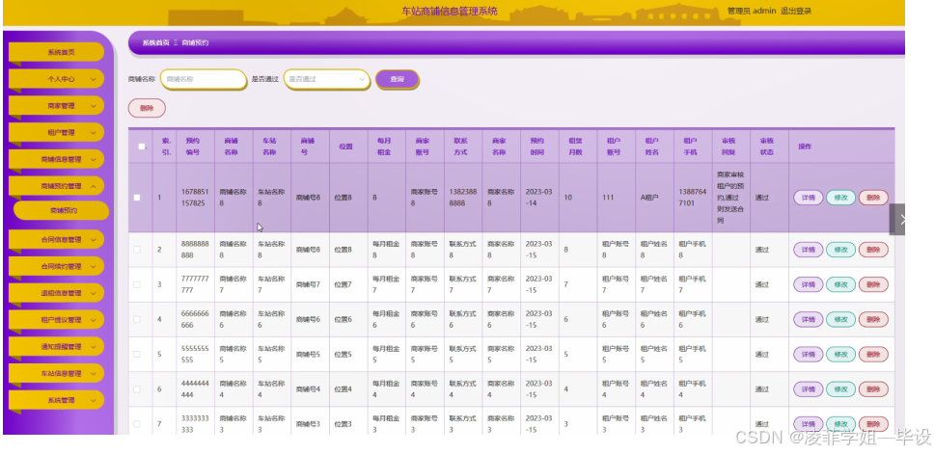Click the 查询 search button

(x=398, y=79)
